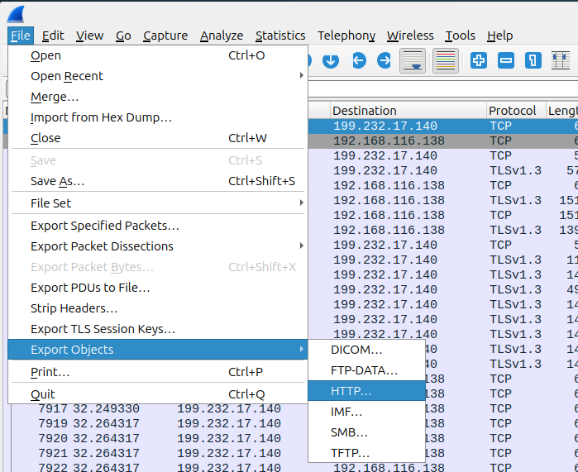This screenshot has height=472, width=578.
Task: Select Merge... in the File menu
Action: (x=158, y=97)
